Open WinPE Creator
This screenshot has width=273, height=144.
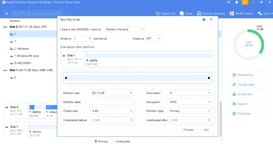[241, 13]
